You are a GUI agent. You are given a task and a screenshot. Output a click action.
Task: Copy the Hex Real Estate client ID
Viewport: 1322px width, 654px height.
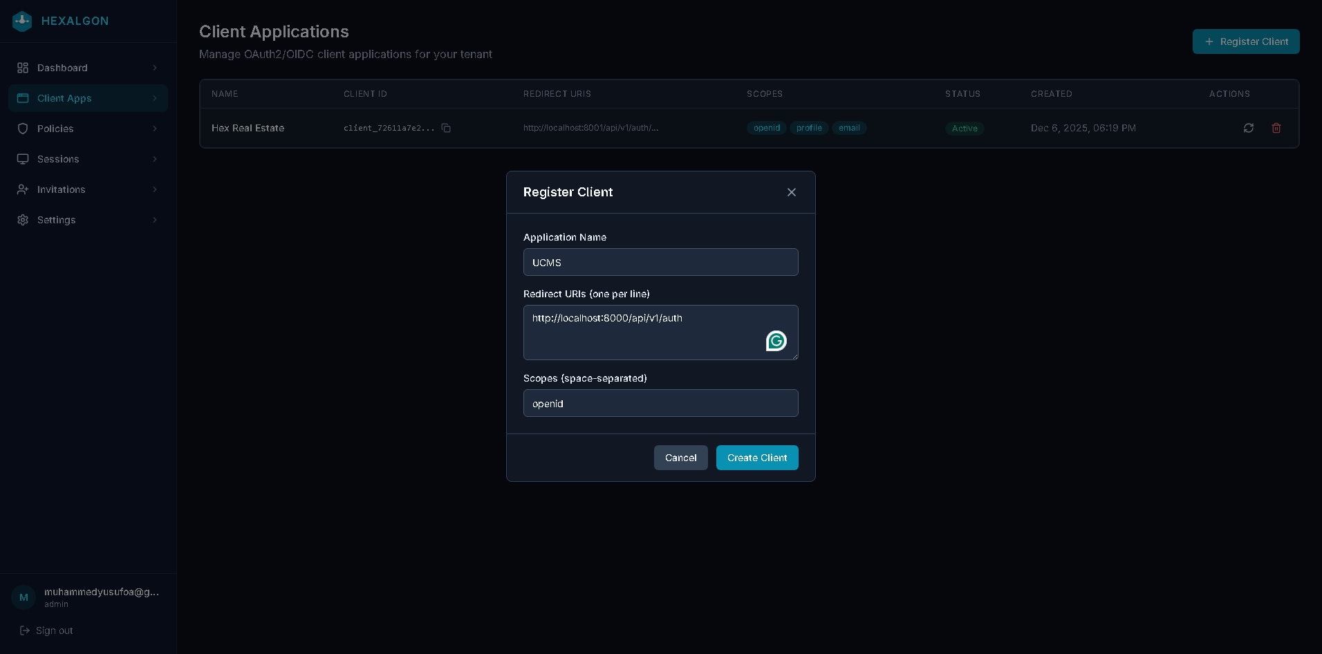click(x=445, y=128)
